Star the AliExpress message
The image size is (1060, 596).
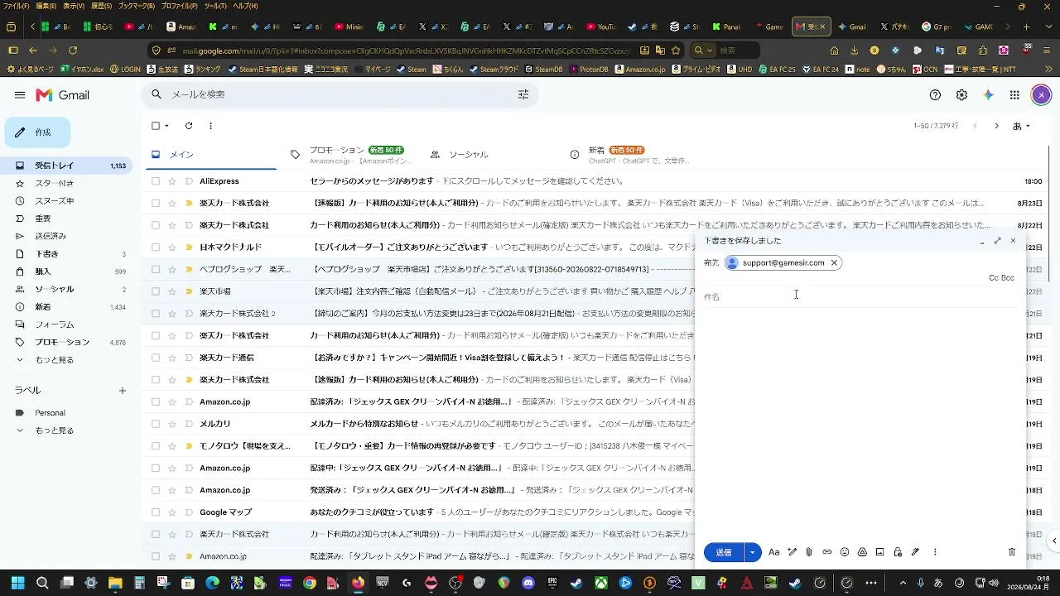(172, 181)
